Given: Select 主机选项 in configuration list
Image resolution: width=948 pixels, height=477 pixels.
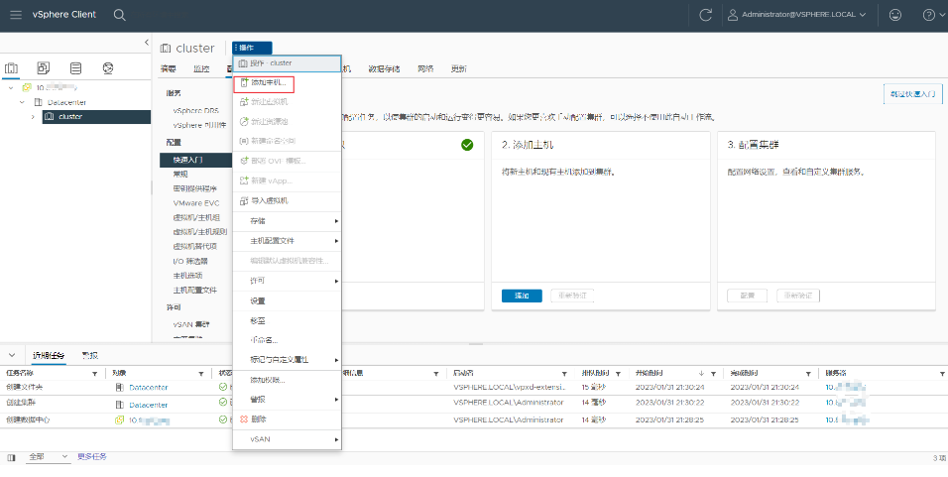Looking at the screenshot, I should (187, 276).
